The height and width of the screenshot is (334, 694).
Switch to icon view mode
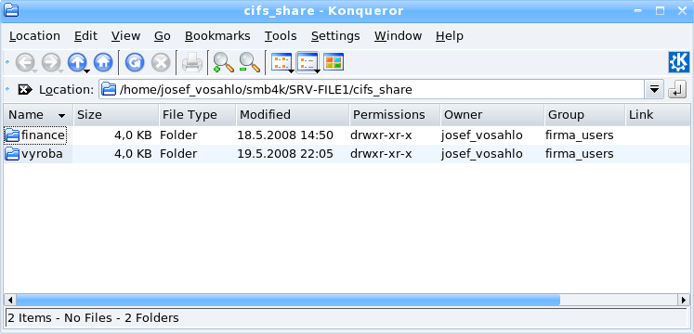tap(282, 63)
